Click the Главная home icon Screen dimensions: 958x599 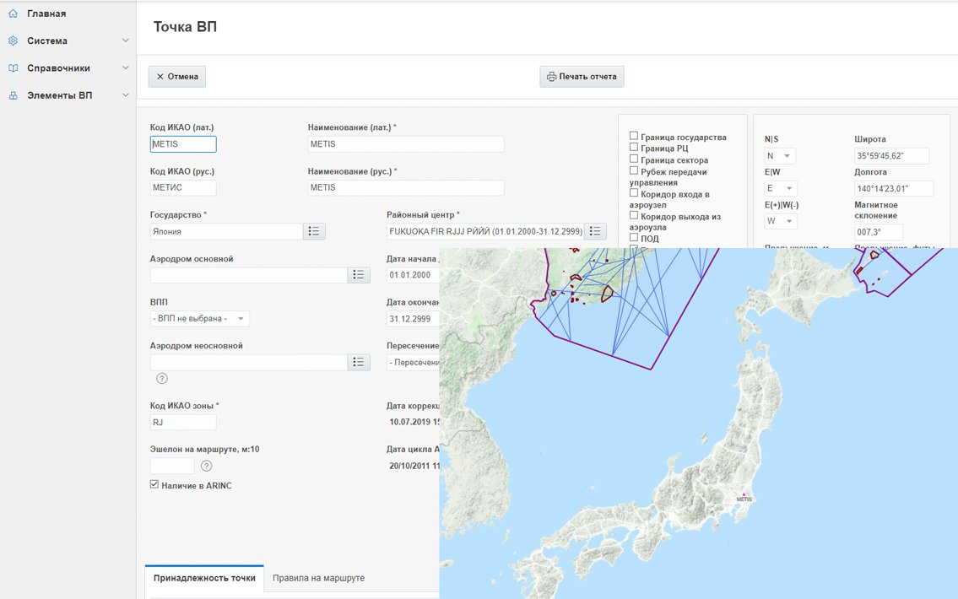pyautogui.click(x=13, y=13)
